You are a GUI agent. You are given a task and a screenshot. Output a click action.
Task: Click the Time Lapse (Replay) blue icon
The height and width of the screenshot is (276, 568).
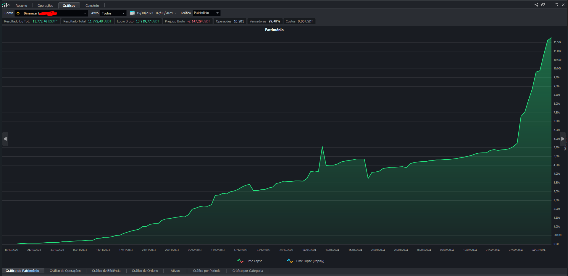point(290,261)
